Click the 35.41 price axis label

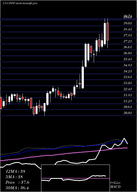tap(127, 59)
